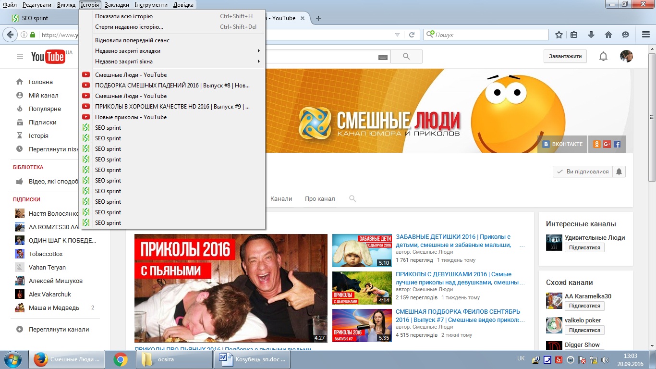Reload the page with the refresh icon
Image resolution: width=656 pixels, height=369 pixels.
(x=412, y=35)
